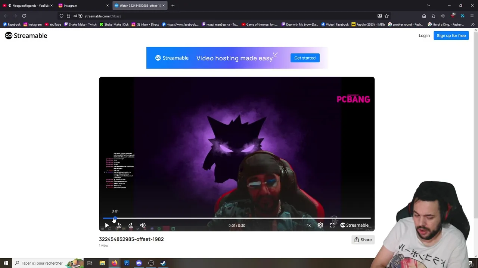The image size is (478, 268).
Task: Open video settings gear in the player
Action: pyautogui.click(x=320, y=225)
